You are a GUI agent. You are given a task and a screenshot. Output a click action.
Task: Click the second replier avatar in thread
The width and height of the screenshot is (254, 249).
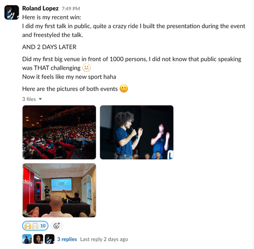(38, 239)
